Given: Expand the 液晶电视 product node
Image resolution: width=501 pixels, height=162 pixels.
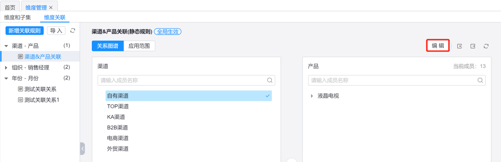Looking at the screenshot, I should point(312,96).
